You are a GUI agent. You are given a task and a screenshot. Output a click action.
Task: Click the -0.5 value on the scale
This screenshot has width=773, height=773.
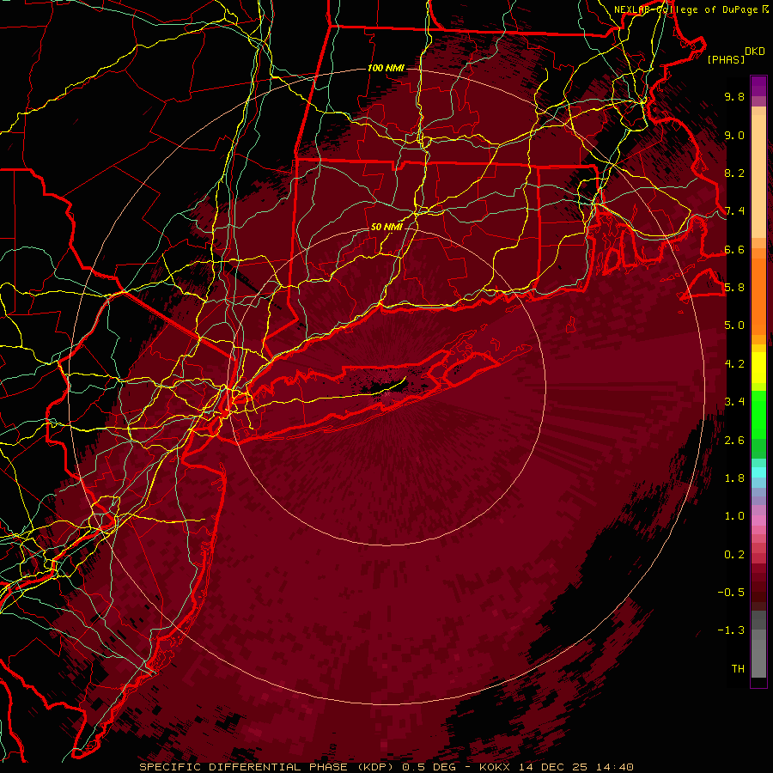point(731,593)
